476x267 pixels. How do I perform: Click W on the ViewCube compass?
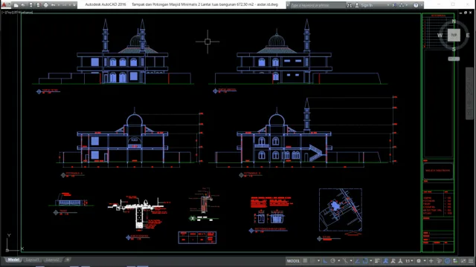(440, 36)
